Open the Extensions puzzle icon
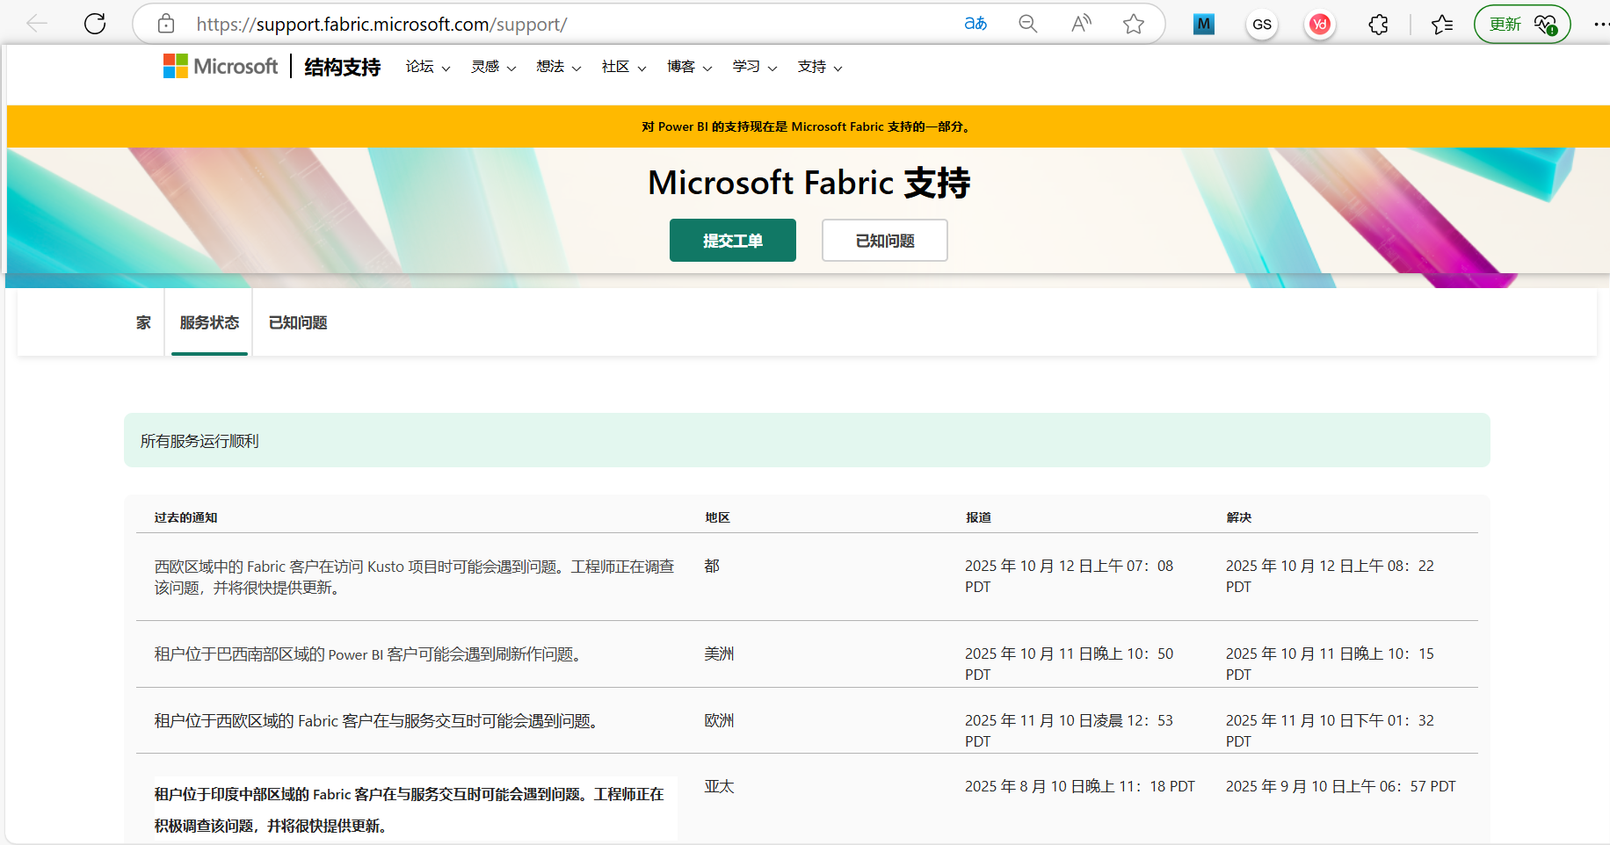 coord(1378,25)
